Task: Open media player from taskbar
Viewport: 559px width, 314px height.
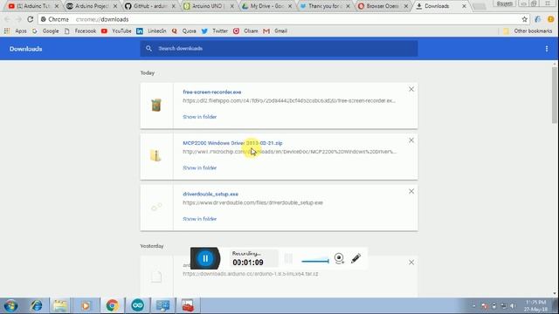Action: pos(86,306)
